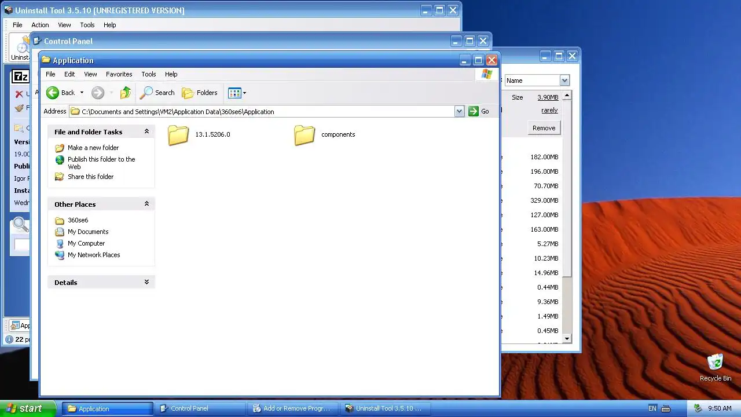Open Sort by Name dropdown in Add/Remove
Screen dimensions: 741x417
[x=564, y=81]
